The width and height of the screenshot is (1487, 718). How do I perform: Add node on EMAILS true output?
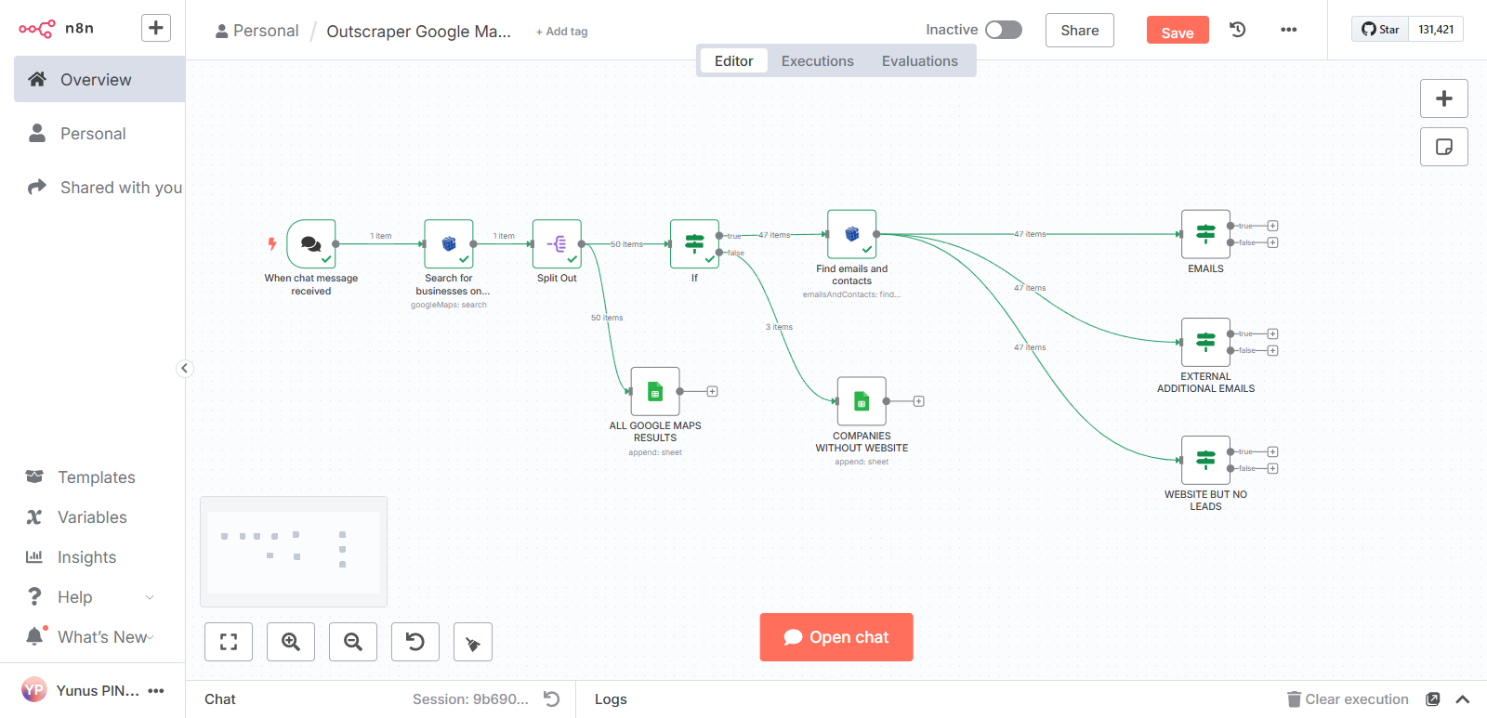pyautogui.click(x=1272, y=226)
